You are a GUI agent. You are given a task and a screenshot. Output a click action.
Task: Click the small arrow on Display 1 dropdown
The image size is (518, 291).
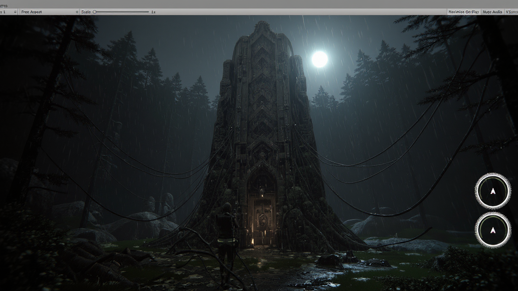point(15,12)
